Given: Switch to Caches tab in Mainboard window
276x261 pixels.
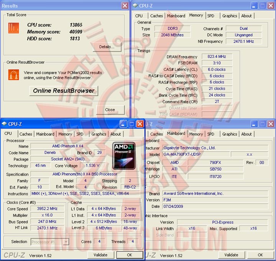Looking at the screenshot, I should pyautogui.click(x=156, y=134).
